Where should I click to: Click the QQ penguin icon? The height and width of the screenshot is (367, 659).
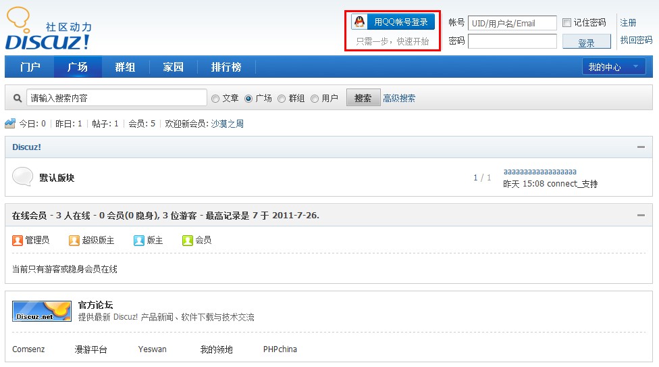point(359,22)
